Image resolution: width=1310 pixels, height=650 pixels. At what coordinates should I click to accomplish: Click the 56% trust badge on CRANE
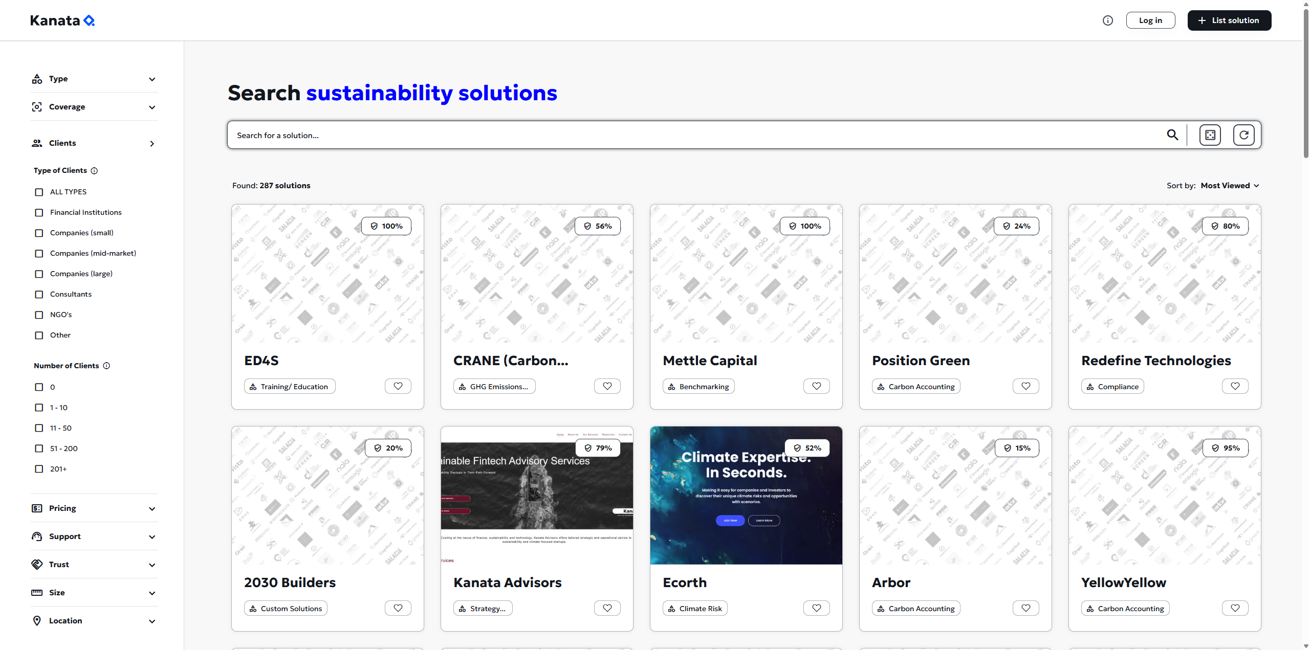pos(598,226)
